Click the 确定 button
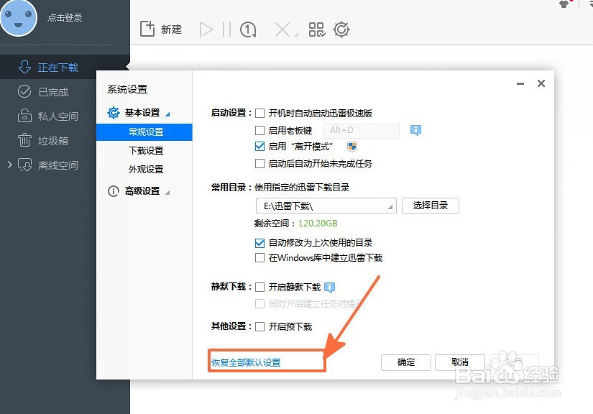 point(406,362)
